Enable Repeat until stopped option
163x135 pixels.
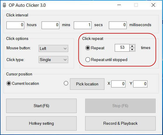(88, 60)
